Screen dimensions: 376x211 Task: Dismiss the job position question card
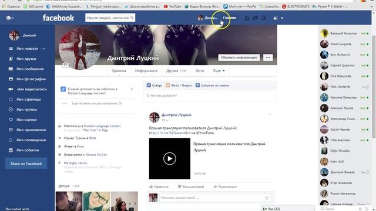[132, 89]
